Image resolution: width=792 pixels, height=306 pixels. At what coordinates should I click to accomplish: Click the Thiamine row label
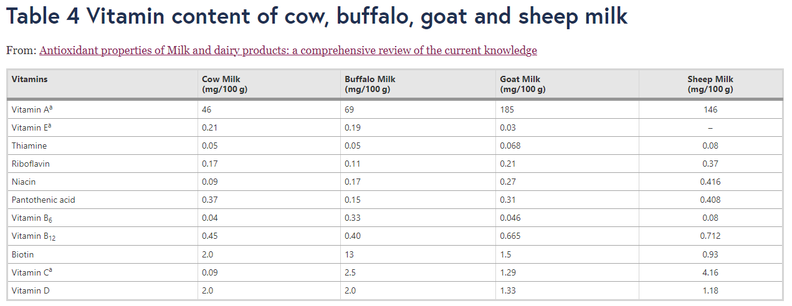29,146
